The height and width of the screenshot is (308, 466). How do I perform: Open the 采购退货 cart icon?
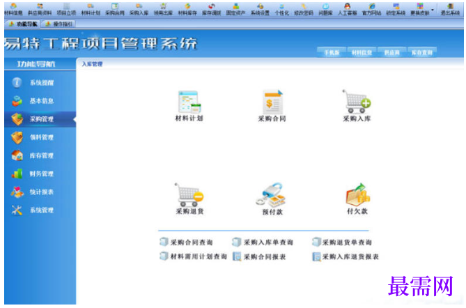[189, 199]
